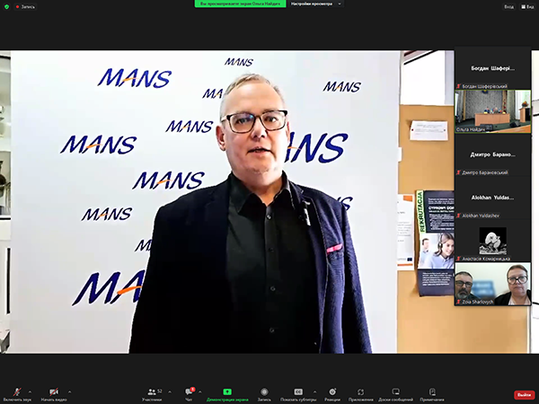Click green screen-viewing banner for Ольга Найдич
539x404 pixels.
tap(240, 4)
